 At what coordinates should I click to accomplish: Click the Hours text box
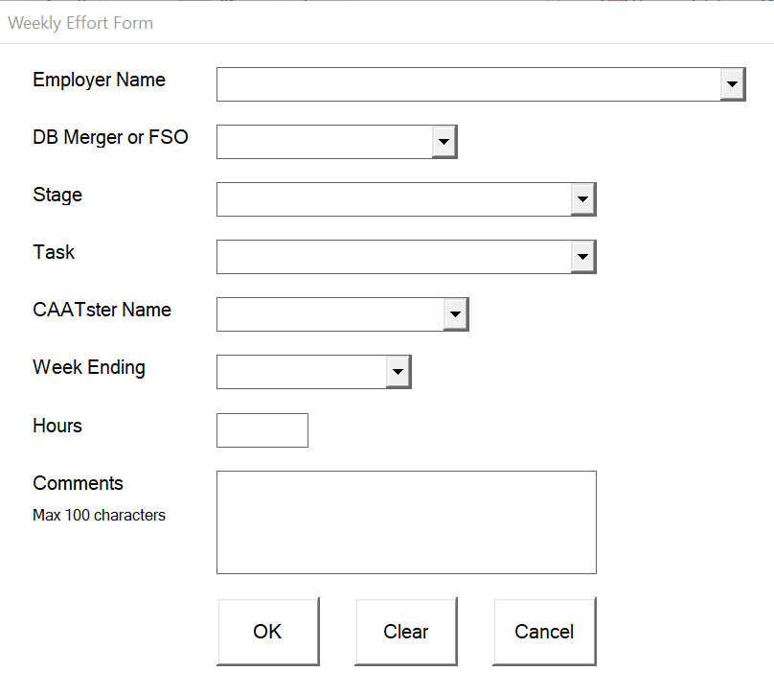coord(262,430)
